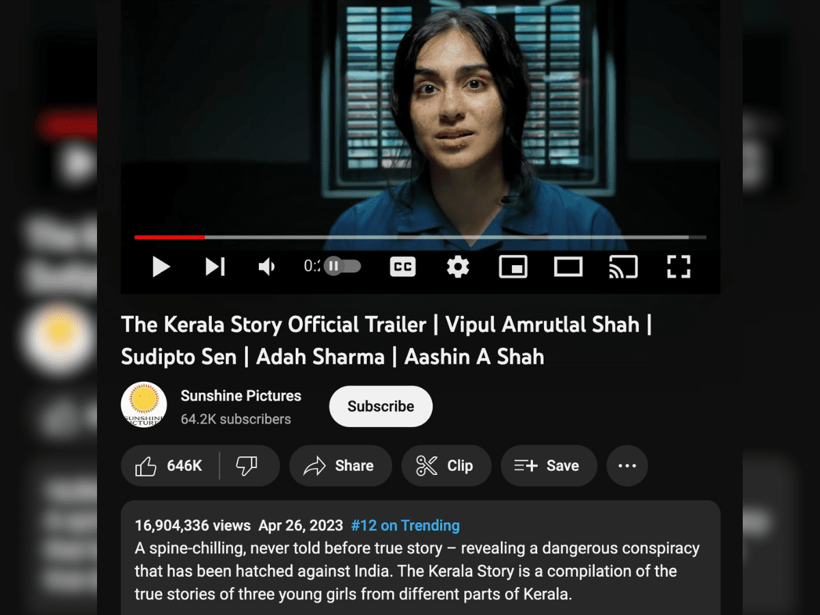Screen dimensions: 820x615
Task: Enter full screen mode
Action: [679, 266]
